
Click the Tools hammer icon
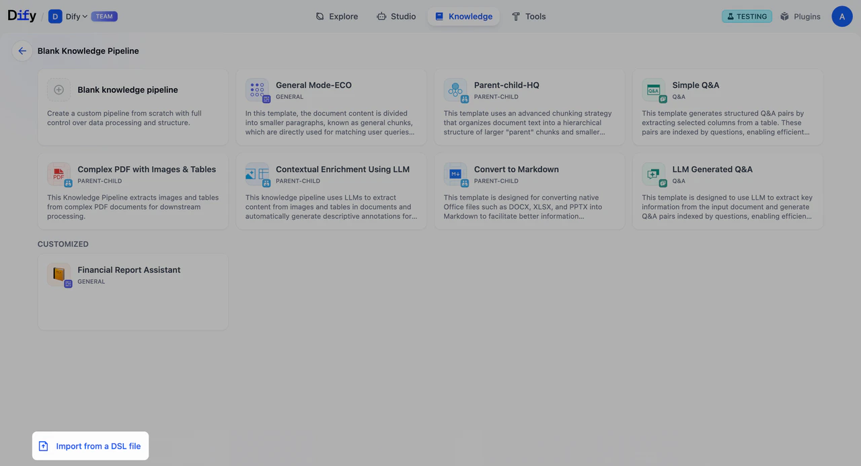click(x=516, y=16)
